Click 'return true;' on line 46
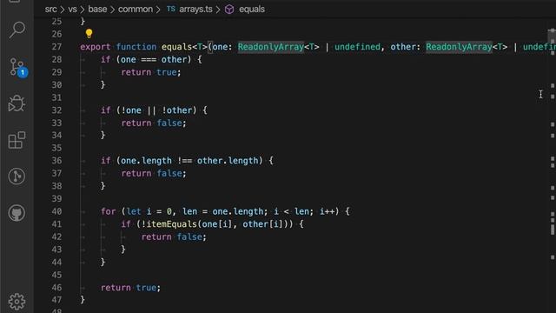The width and height of the screenshot is (556, 313). [x=131, y=288]
